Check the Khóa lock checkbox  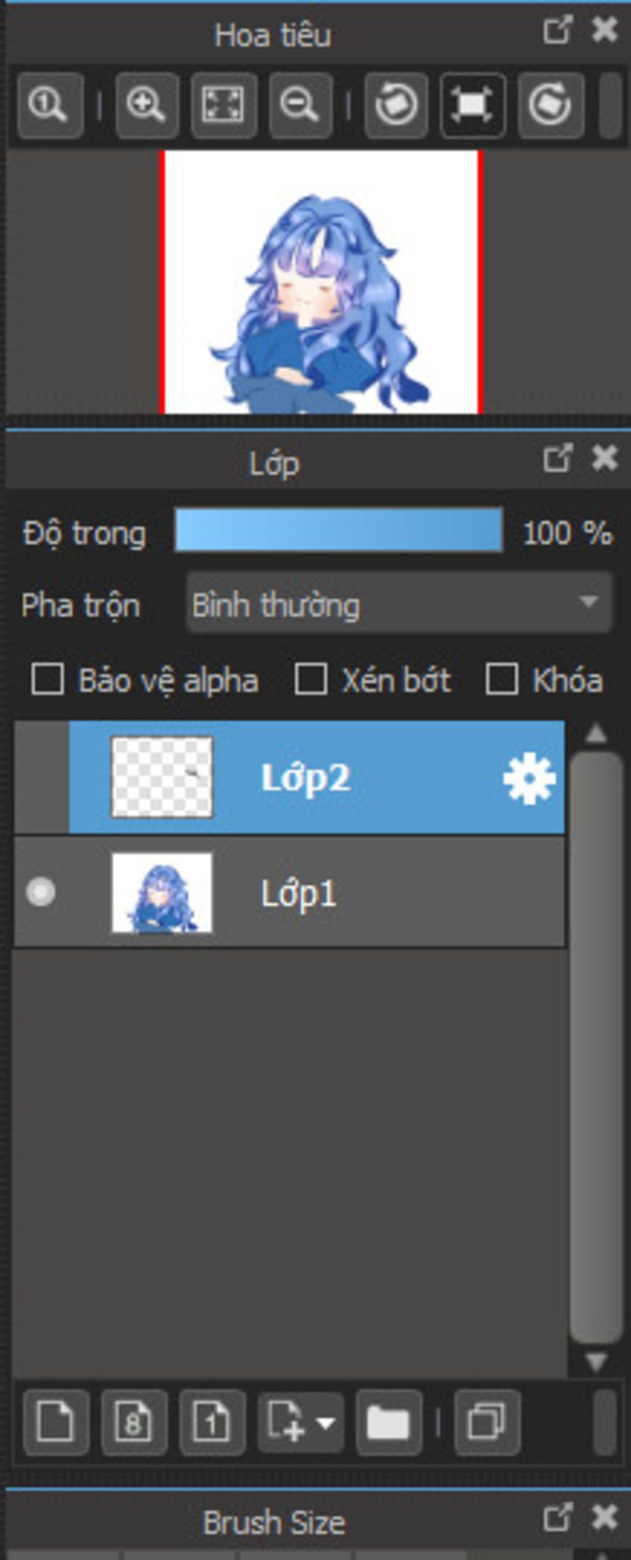501,680
